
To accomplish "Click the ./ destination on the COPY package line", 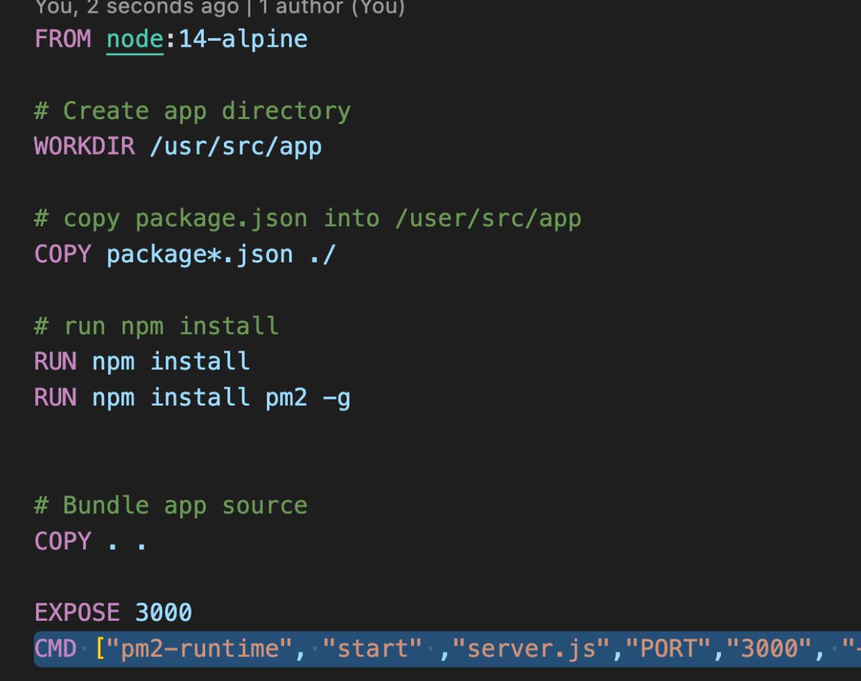I will [323, 254].
